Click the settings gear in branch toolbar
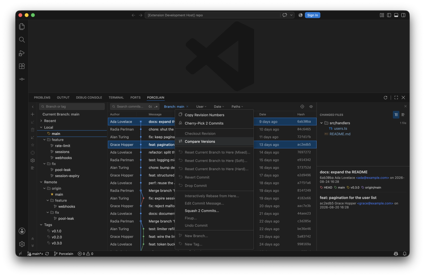The height and width of the screenshot is (277, 425). tap(33, 160)
